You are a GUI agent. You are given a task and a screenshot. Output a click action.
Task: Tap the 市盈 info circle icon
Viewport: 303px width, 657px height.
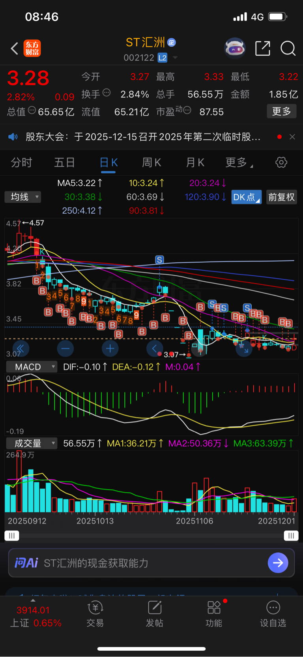187,110
